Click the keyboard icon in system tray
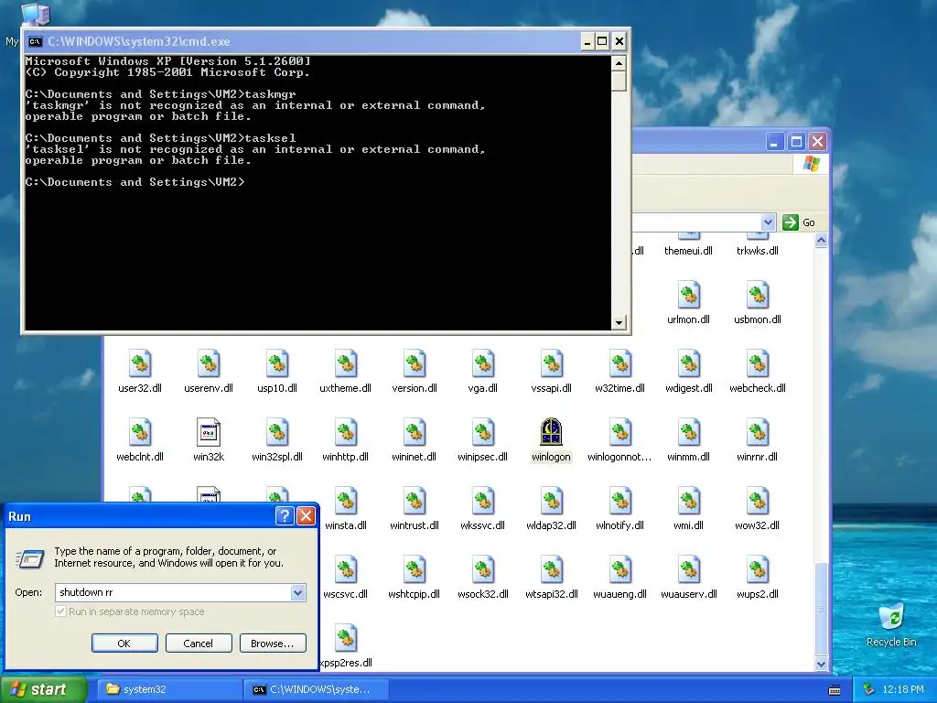The width and height of the screenshot is (937, 703). (x=835, y=690)
